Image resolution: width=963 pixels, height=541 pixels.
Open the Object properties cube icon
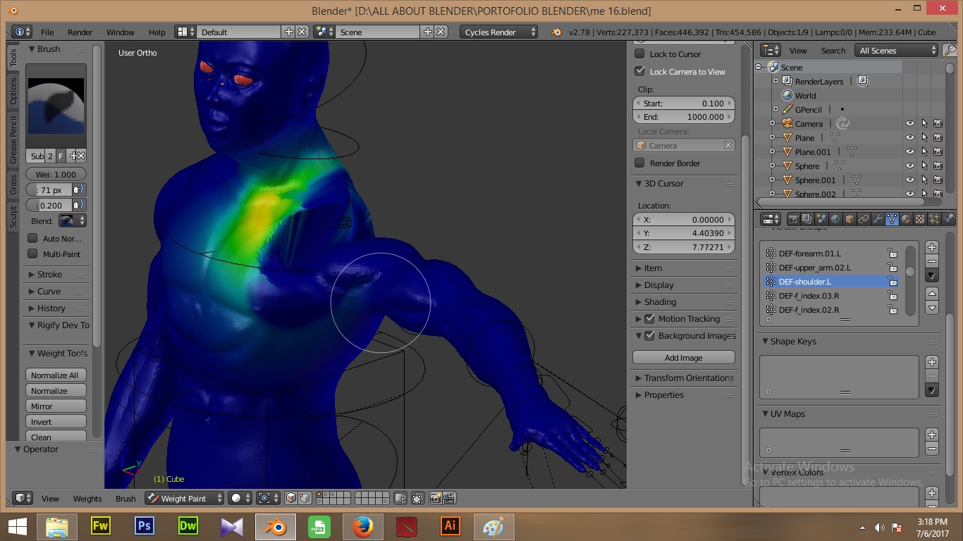click(x=850, y=219)
